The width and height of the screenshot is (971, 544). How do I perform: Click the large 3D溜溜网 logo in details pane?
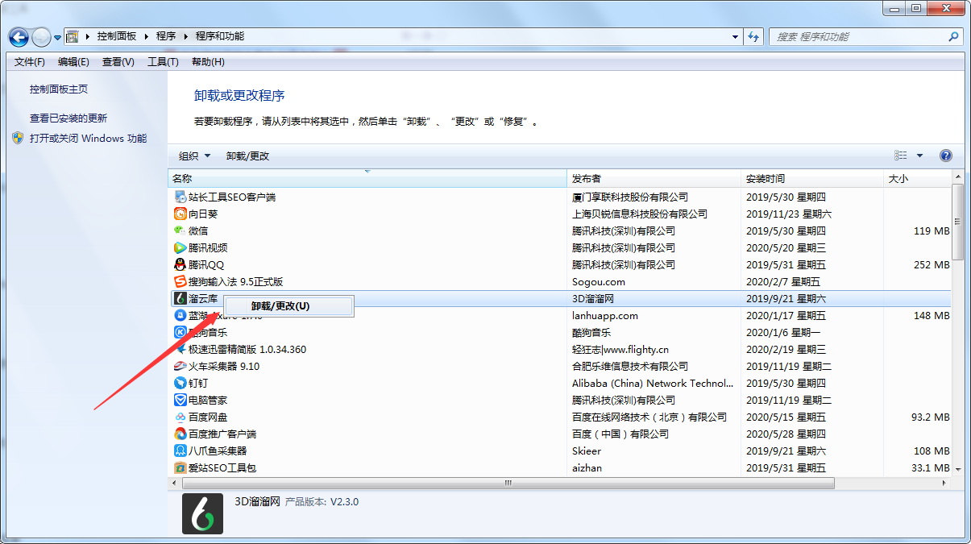202,513
